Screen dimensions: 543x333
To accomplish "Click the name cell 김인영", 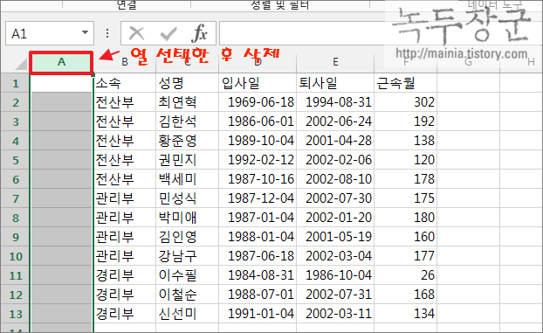I will point(188,237).
